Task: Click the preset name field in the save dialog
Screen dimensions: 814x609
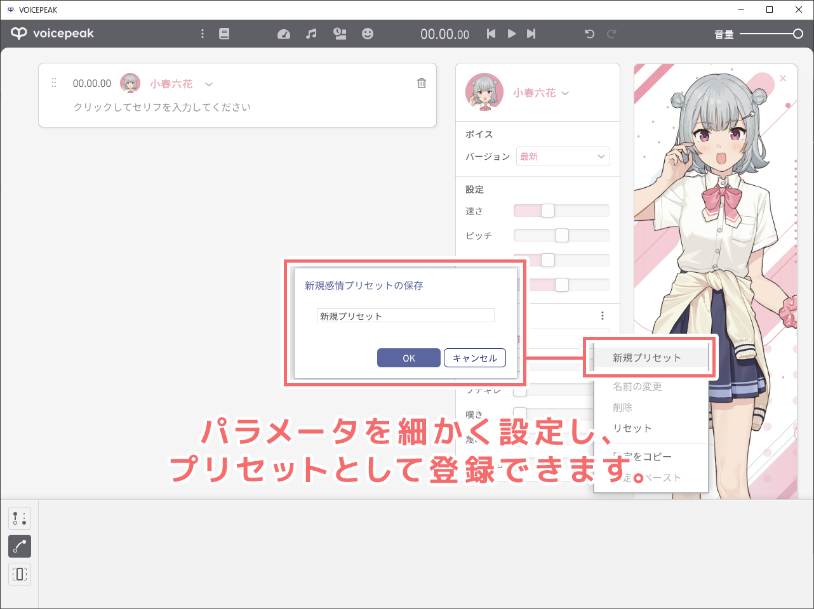Action: click(406, 315)
